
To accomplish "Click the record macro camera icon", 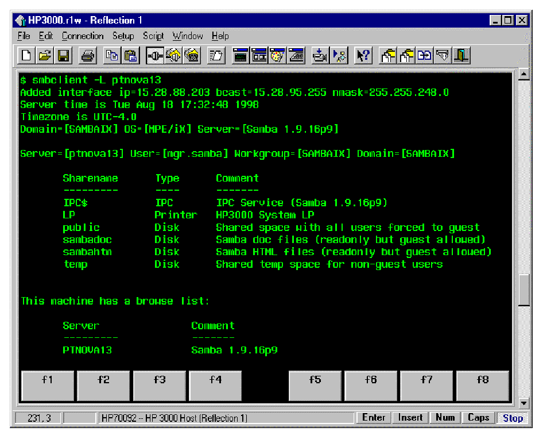I will [320, 56].
